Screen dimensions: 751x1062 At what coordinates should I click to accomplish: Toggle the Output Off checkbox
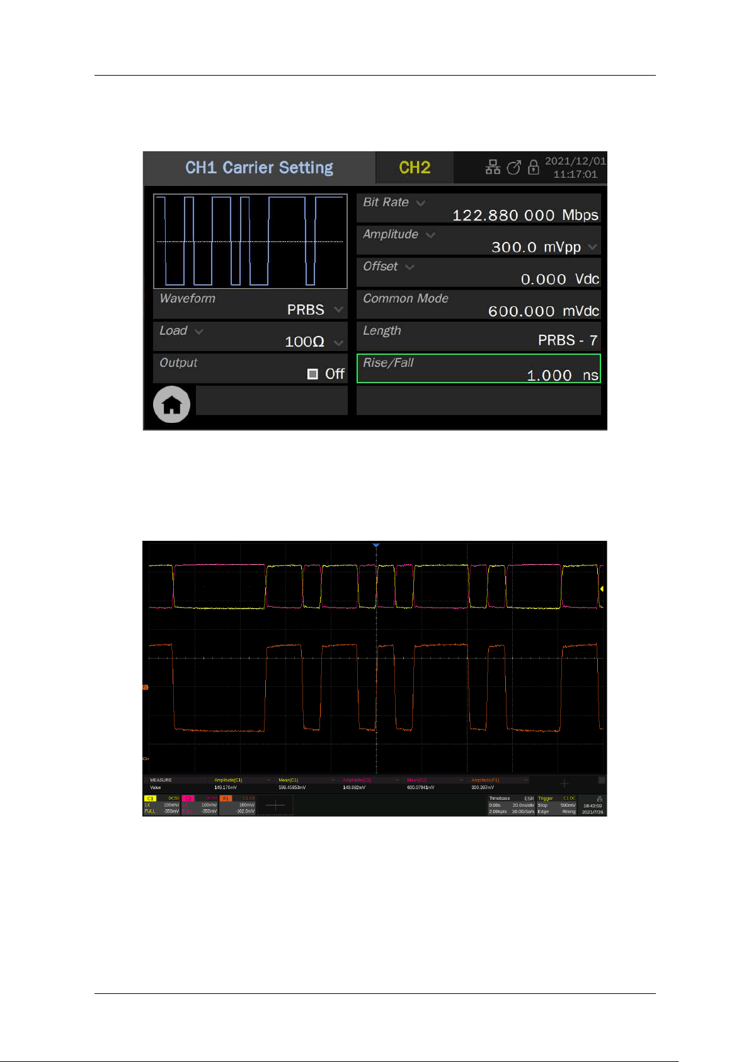pyautogui.click(x=312, y=374)
